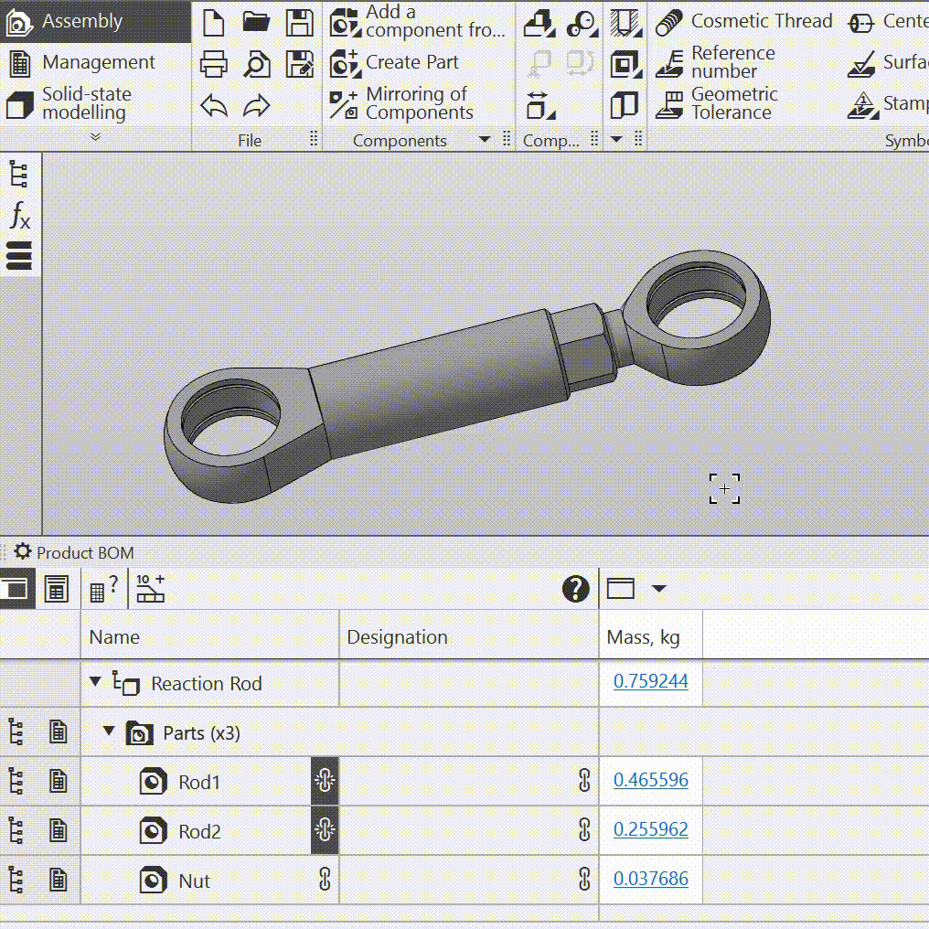Screen dimensions: 929x929
Task: Toggle the link icon beside Rod2 name
Action: [325, 830]
